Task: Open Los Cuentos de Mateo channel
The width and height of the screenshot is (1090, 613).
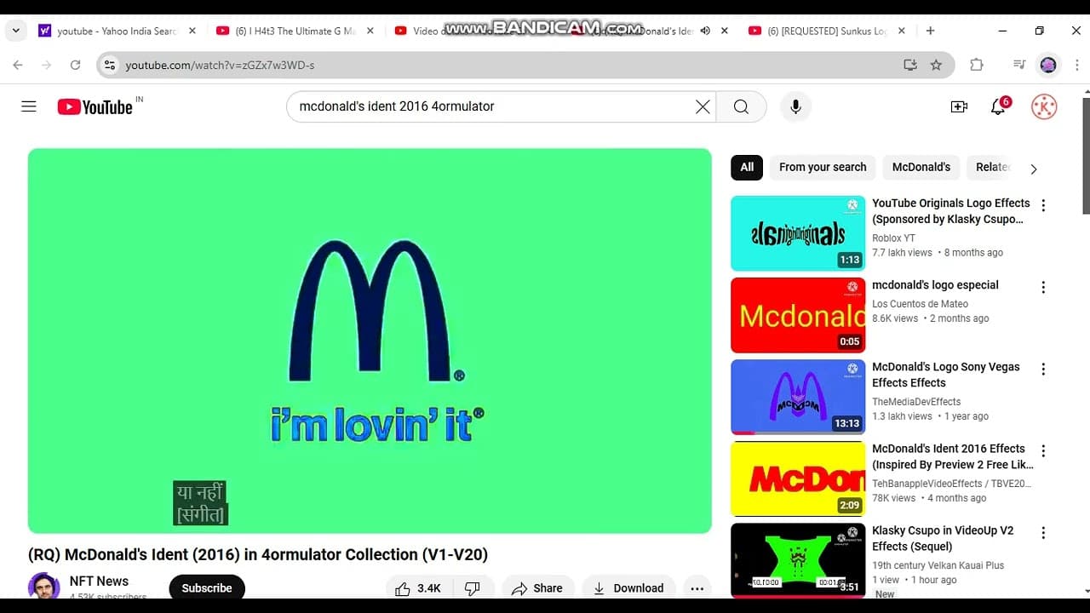Action: 920,304
